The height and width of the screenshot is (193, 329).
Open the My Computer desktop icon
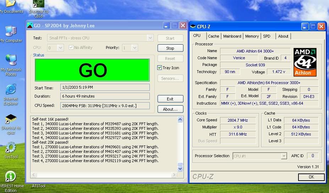[11, 34]
